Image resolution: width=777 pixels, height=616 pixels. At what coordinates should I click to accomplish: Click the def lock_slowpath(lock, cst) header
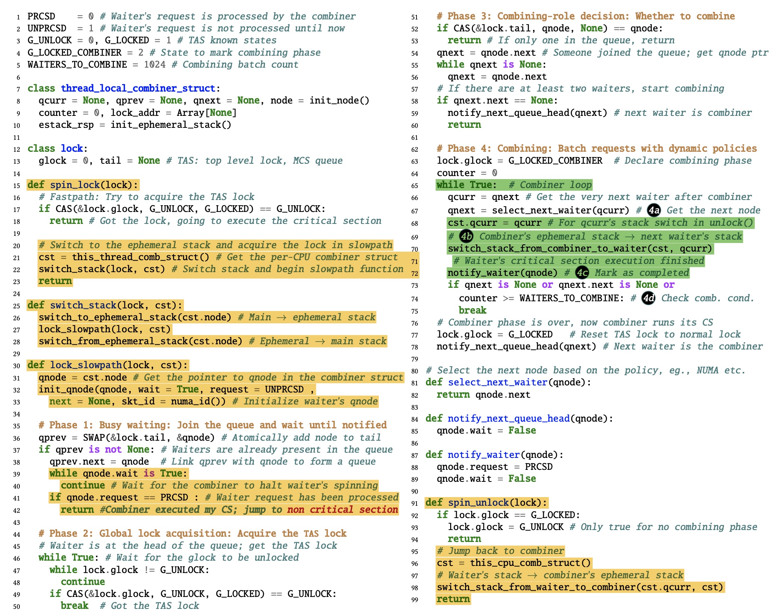click(x=108, y=365)
